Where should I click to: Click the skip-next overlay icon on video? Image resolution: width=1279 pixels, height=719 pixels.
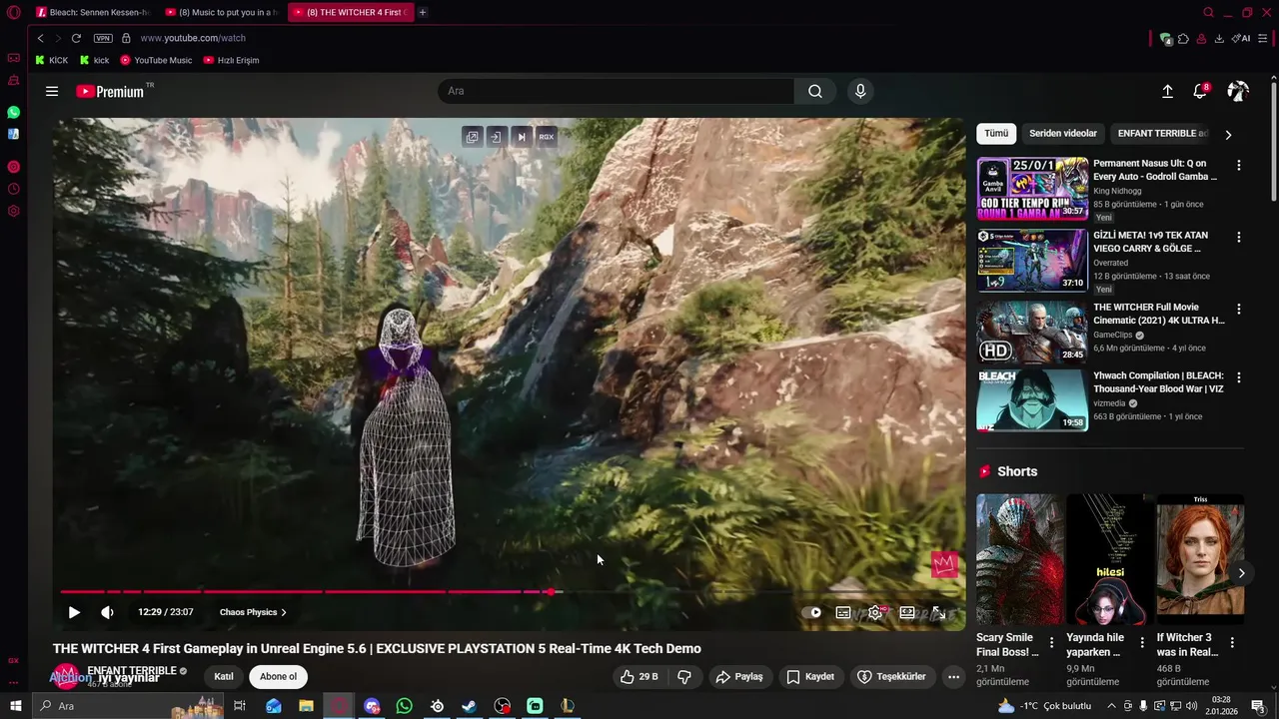521,137
